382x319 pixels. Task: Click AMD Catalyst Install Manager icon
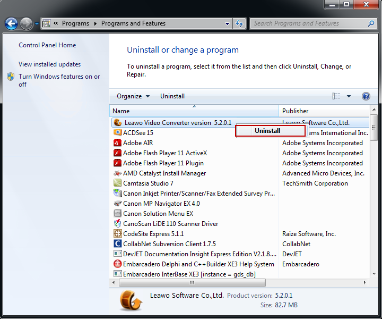tap(117, 173)
